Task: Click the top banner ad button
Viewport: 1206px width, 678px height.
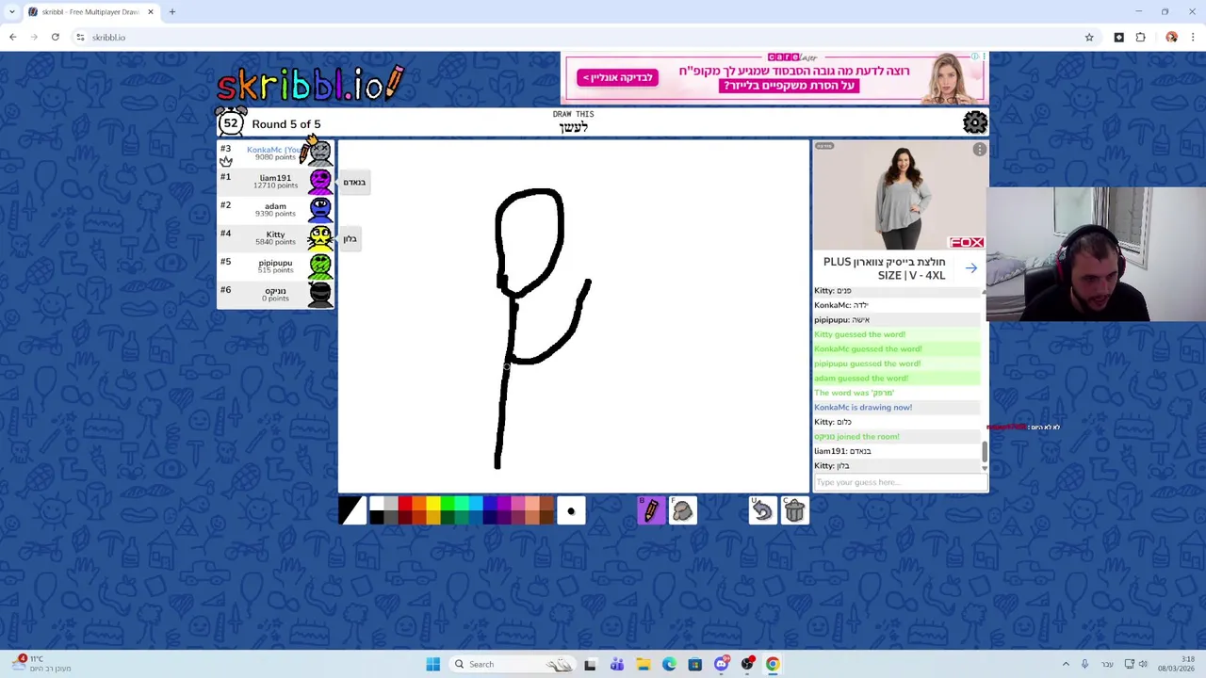Action: (617, 77)
